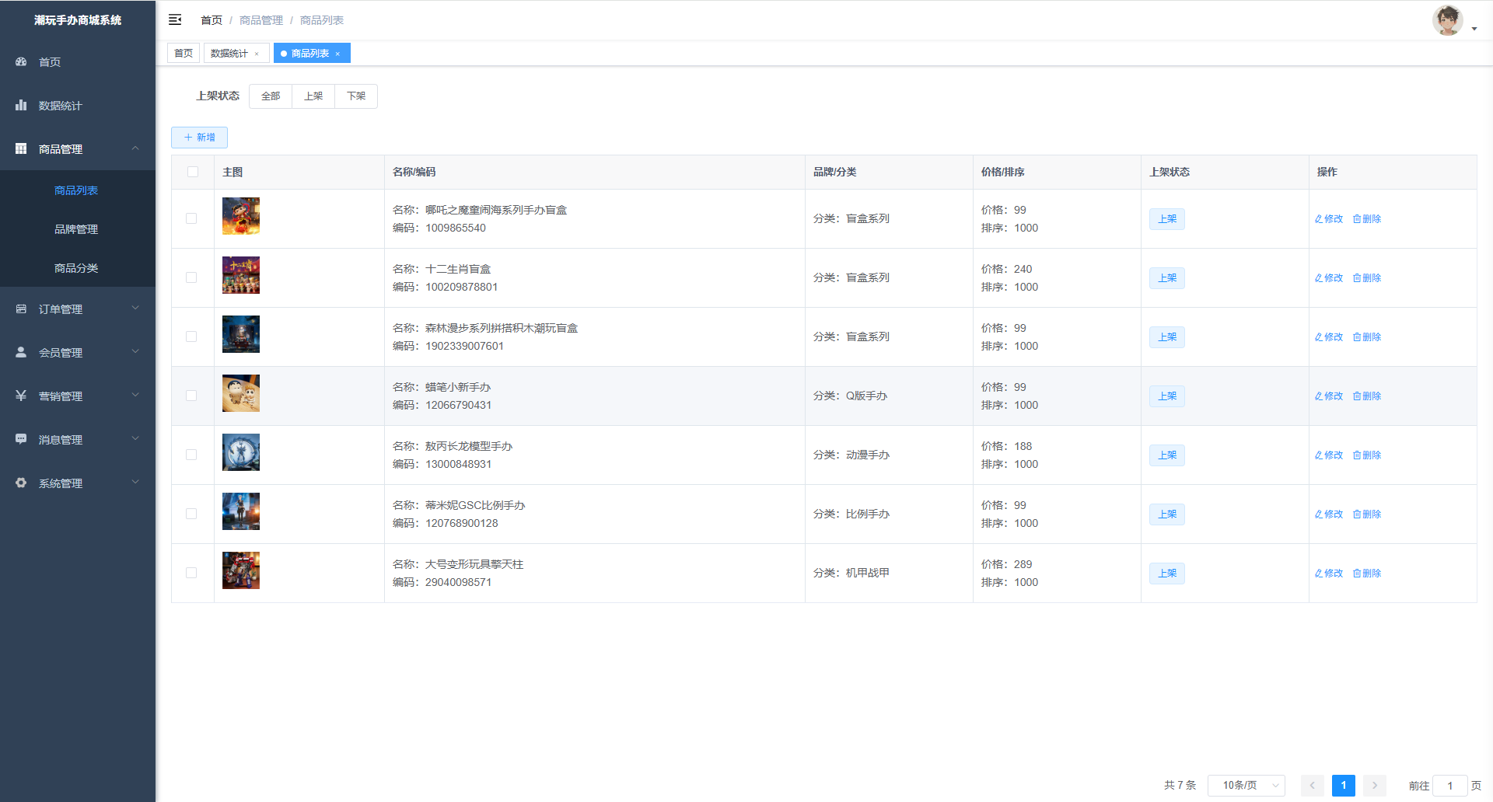Close the 数据统计 tab with its x

(257, 54)
